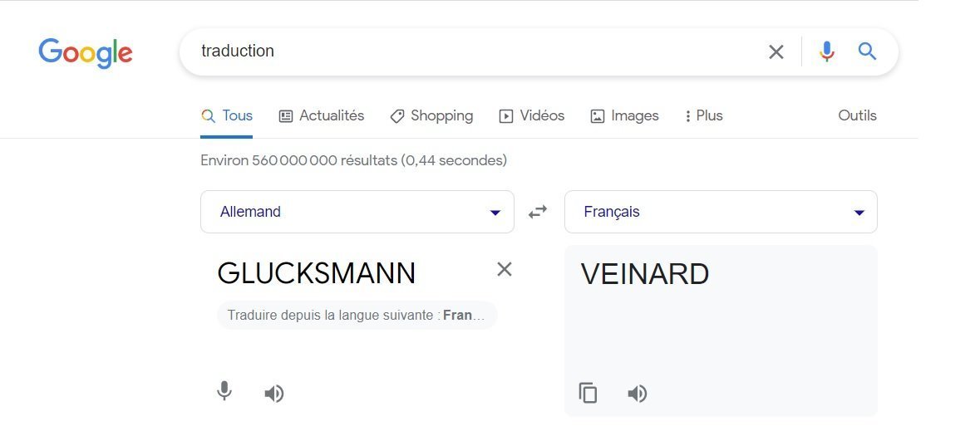Click the Google logo

tap(85, 53)
